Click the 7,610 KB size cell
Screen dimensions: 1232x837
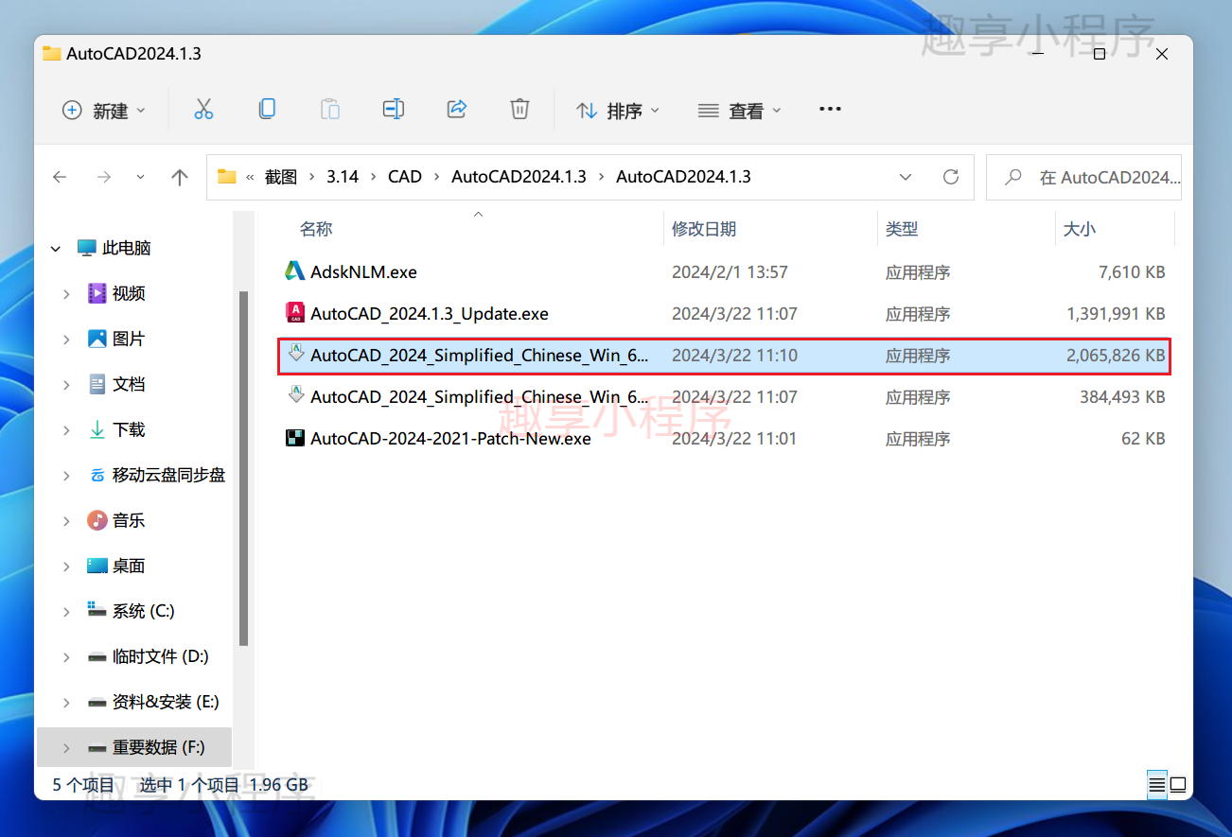[1132, 272]
